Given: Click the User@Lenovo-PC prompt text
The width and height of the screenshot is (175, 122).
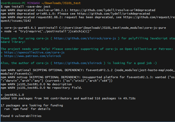Looking at the screenshot, I should (x=13, y=3).
